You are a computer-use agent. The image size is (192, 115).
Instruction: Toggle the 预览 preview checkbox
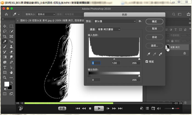(147, 62)
